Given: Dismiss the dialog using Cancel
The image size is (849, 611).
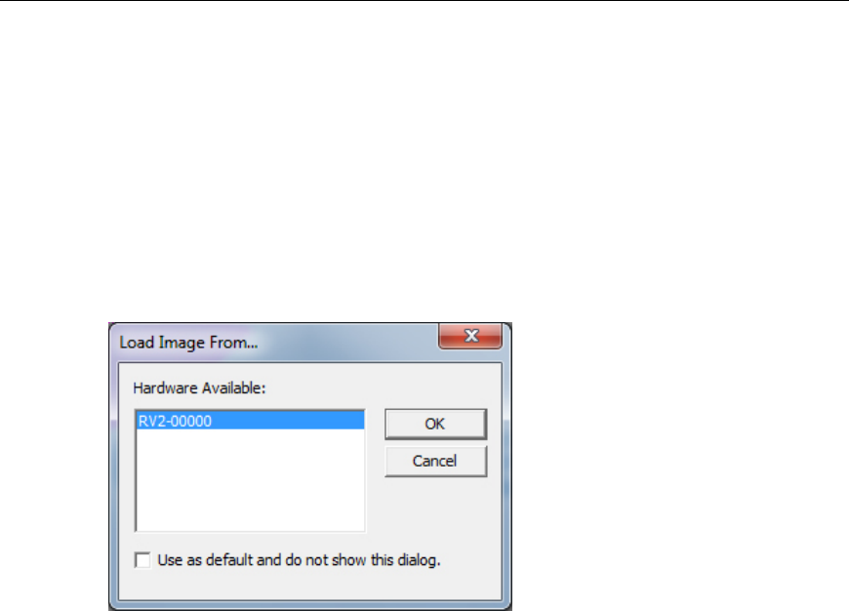Looking at the screenshot, I should tap(435, 461).
